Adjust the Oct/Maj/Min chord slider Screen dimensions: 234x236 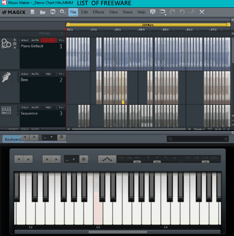point(137,162)
